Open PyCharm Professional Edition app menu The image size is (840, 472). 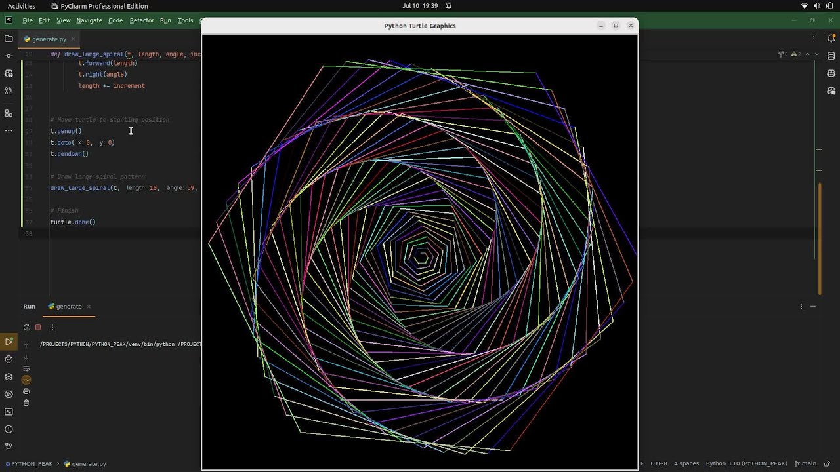(100, 6)
